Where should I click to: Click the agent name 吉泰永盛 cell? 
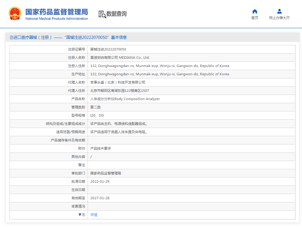118,82
